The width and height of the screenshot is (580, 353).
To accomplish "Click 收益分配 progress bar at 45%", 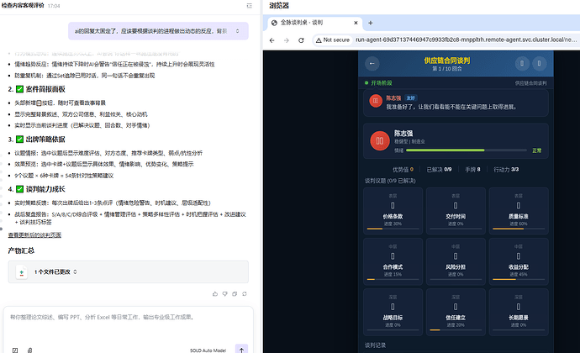I will [519, 280].
